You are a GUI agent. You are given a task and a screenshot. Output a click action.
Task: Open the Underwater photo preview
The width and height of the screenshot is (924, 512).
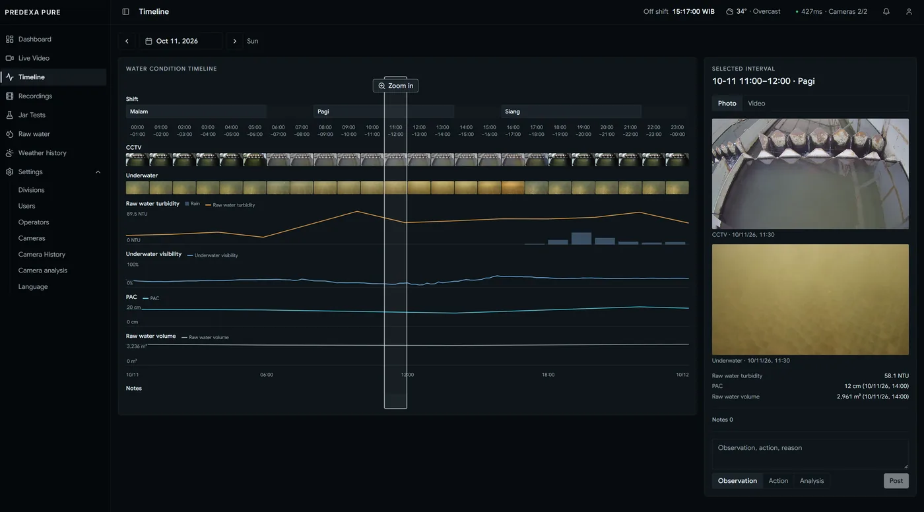(x=810, y=300)
